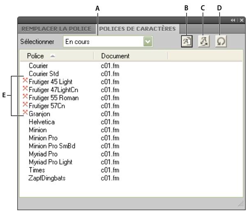Select the Times font row

point(131,170)
